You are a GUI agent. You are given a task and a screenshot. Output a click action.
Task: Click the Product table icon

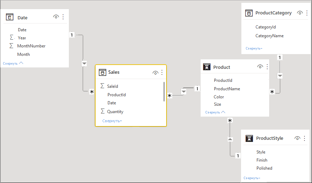[207, 67]
